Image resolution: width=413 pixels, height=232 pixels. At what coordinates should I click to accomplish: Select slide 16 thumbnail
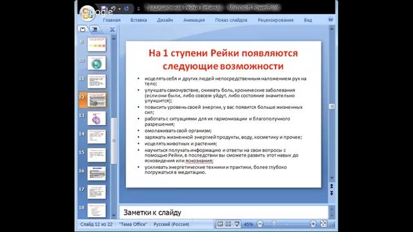point(97,173)
